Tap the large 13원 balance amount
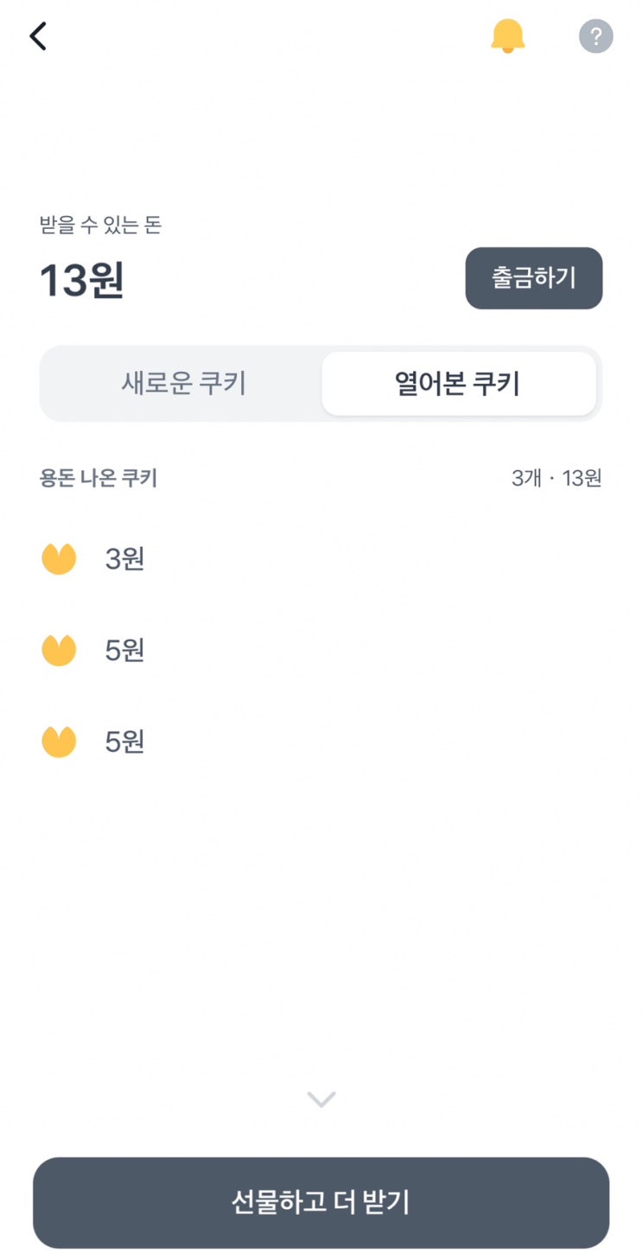Image resolution: width=642 pixels, height=1254 pixels. pyautogui.click(x=82, y=281)
